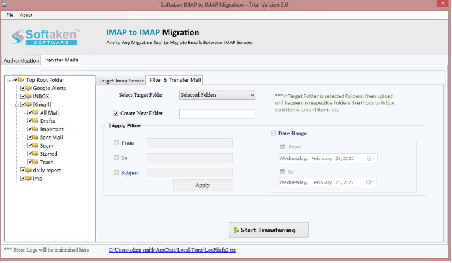Switch to Target Imap Server tab

[121, 81]
